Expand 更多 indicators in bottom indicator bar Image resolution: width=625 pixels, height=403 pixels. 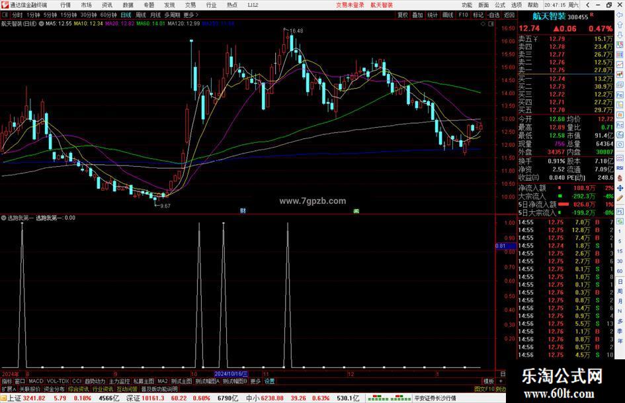tap(255, 381)
